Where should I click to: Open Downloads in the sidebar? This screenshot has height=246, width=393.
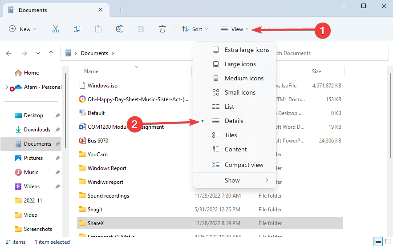[x=37, y=130]
